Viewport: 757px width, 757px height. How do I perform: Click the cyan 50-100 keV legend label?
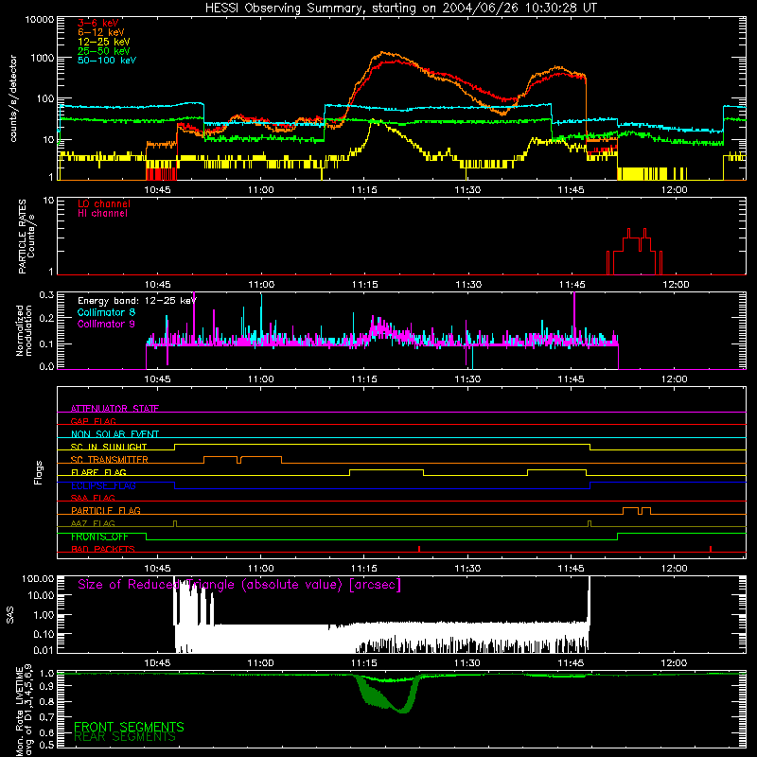click(x=107, y=61)
